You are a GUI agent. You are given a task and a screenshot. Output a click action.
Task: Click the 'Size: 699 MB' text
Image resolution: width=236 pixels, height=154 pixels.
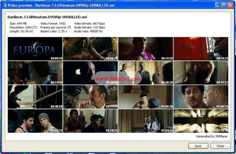[18, 24]
